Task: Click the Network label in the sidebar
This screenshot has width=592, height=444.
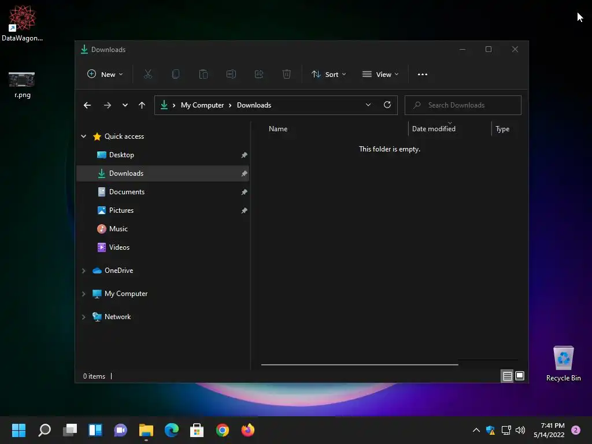Action: [118, 317]
